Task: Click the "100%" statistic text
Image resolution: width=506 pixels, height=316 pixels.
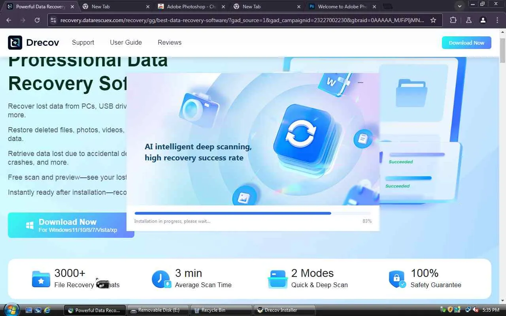Action: [425, 273]
